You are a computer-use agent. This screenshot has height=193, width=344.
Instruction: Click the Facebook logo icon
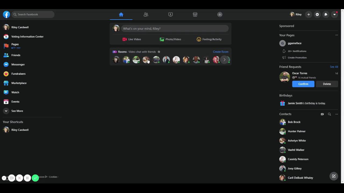(x=6, y=14)
